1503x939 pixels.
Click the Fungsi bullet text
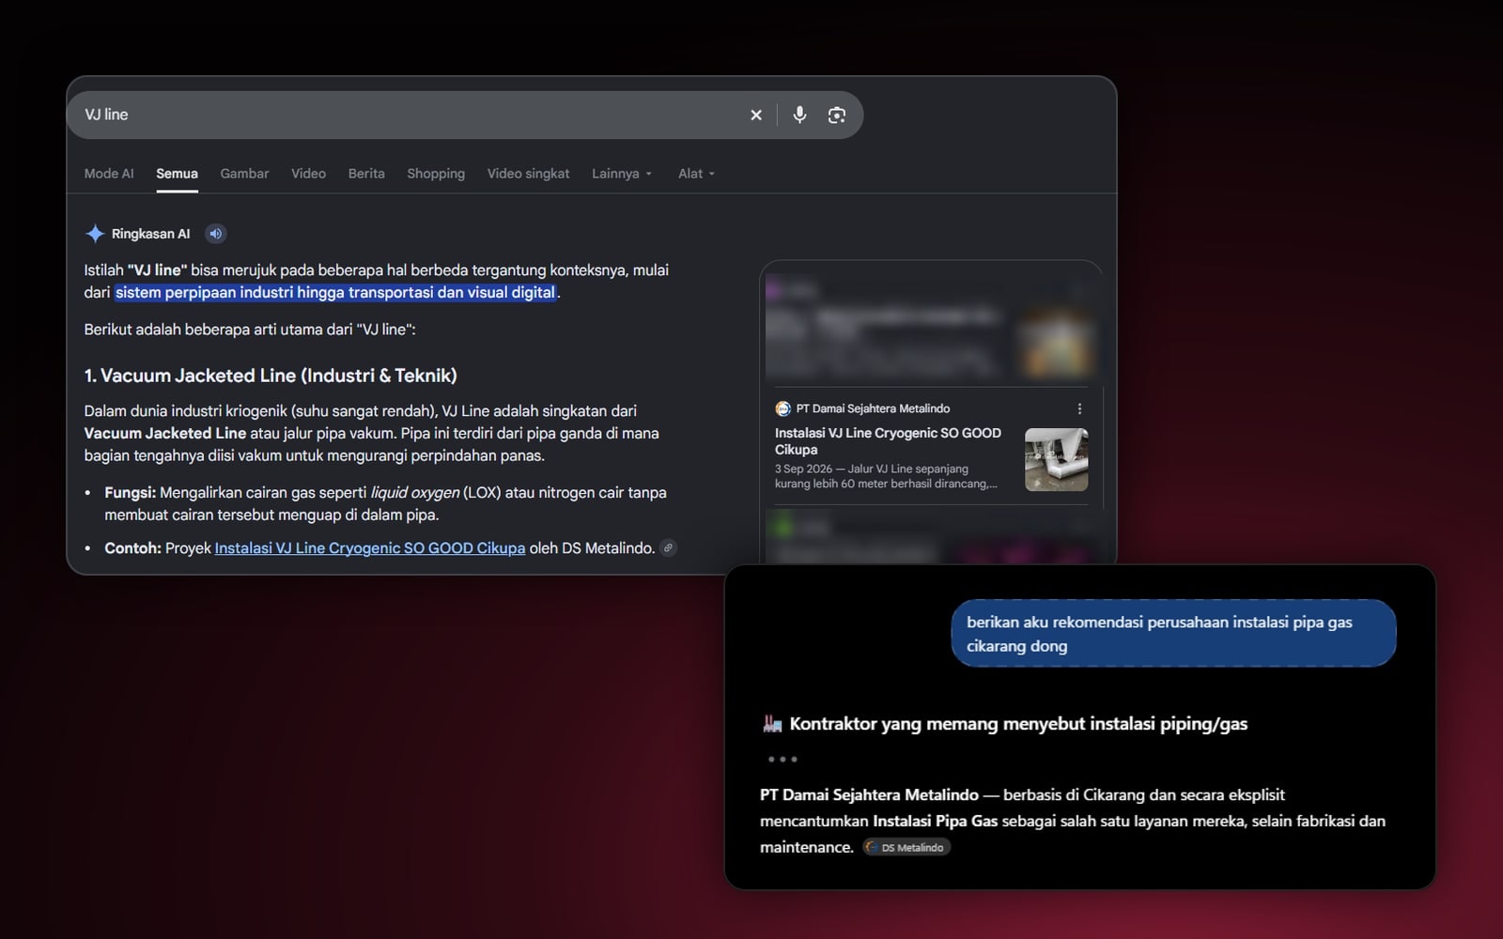point(385,503)
